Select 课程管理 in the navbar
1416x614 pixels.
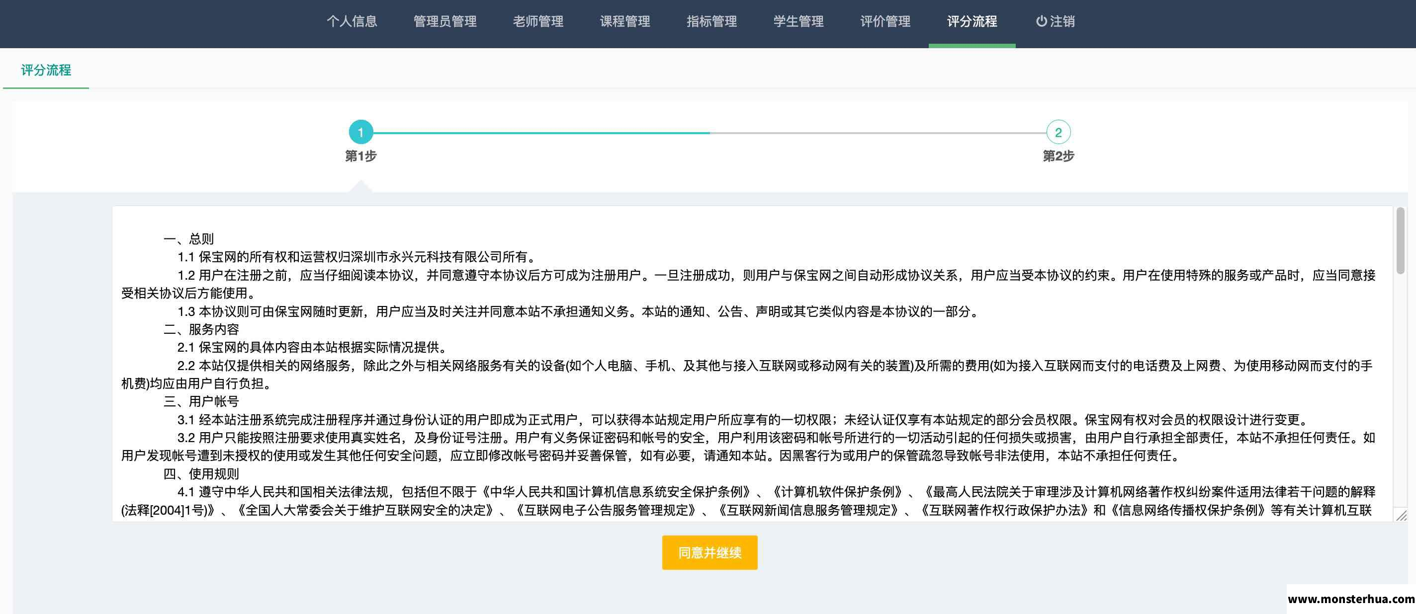click(x=625, y=21)
